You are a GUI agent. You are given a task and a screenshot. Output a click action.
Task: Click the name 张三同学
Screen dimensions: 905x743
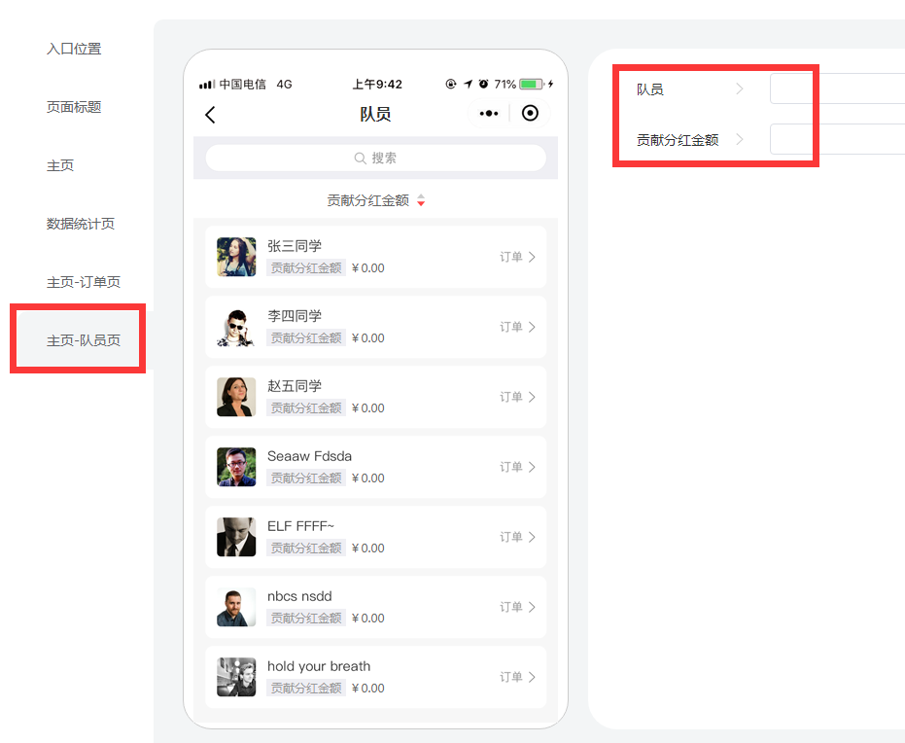pyautogui.click(x=295, y=246)
